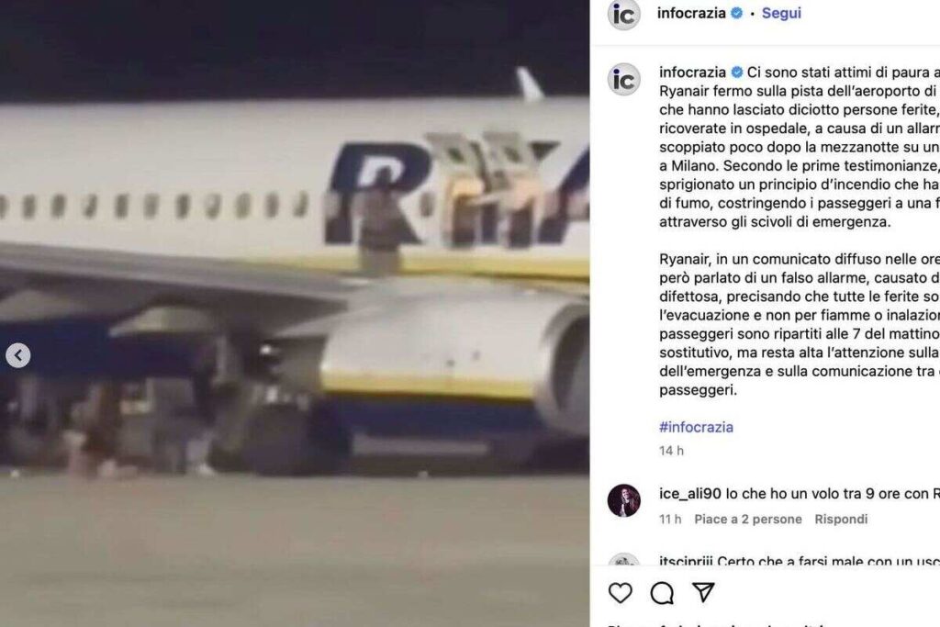940x627 pixels.
Task: Click verified badge next to header username
Action: (x=737, y=13)
